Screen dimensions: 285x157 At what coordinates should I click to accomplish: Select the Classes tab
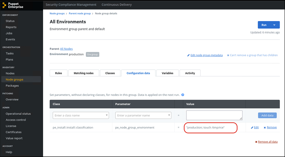click(x=110, y=73)
